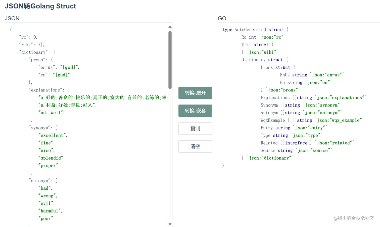The image size is (380, 227).
Task: Click the GO panel label
Action: pyautogui.click(x=222, y=18)
